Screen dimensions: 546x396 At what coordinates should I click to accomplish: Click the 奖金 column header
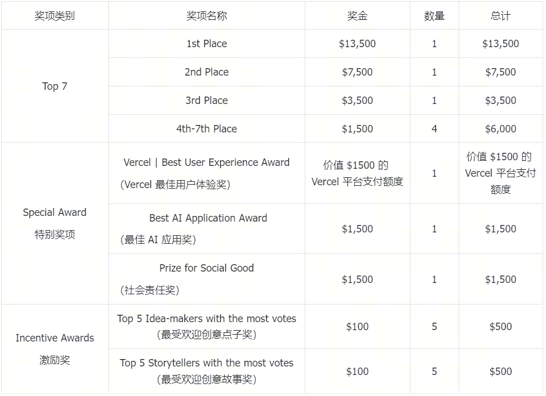pos(357,16)
